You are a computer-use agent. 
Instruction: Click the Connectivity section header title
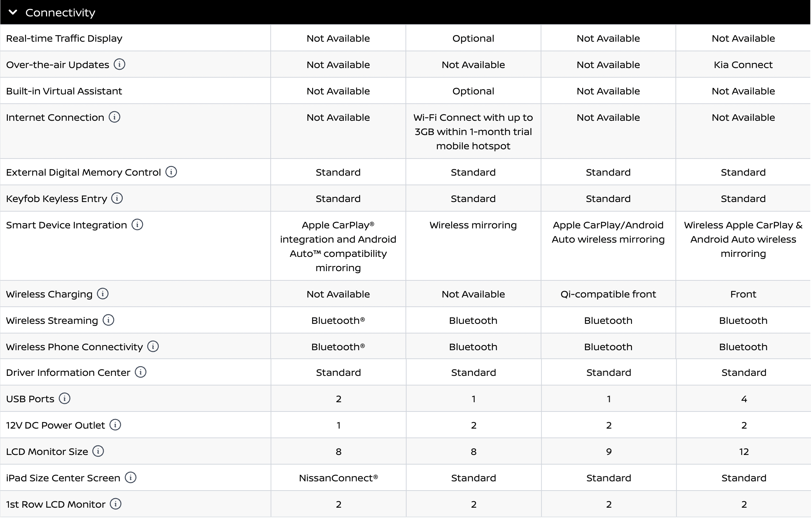[60, 13]
